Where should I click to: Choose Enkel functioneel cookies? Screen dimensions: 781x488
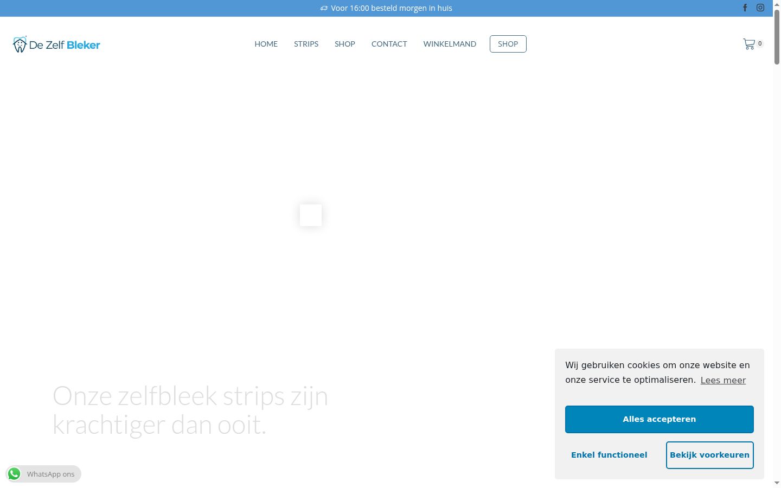click(x=609, y=455)
